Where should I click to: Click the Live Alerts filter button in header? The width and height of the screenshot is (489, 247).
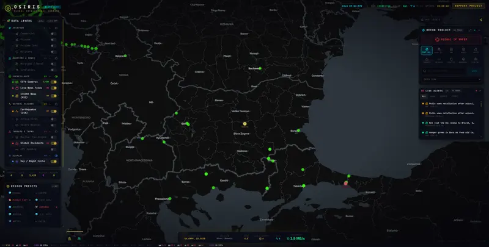pos(456,91)
